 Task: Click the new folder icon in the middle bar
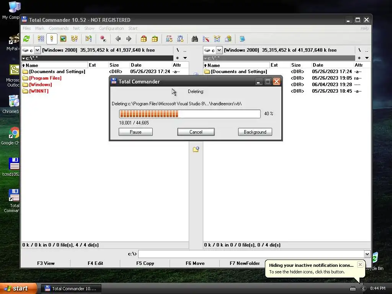pyautogui.click(x=196, y=150)
